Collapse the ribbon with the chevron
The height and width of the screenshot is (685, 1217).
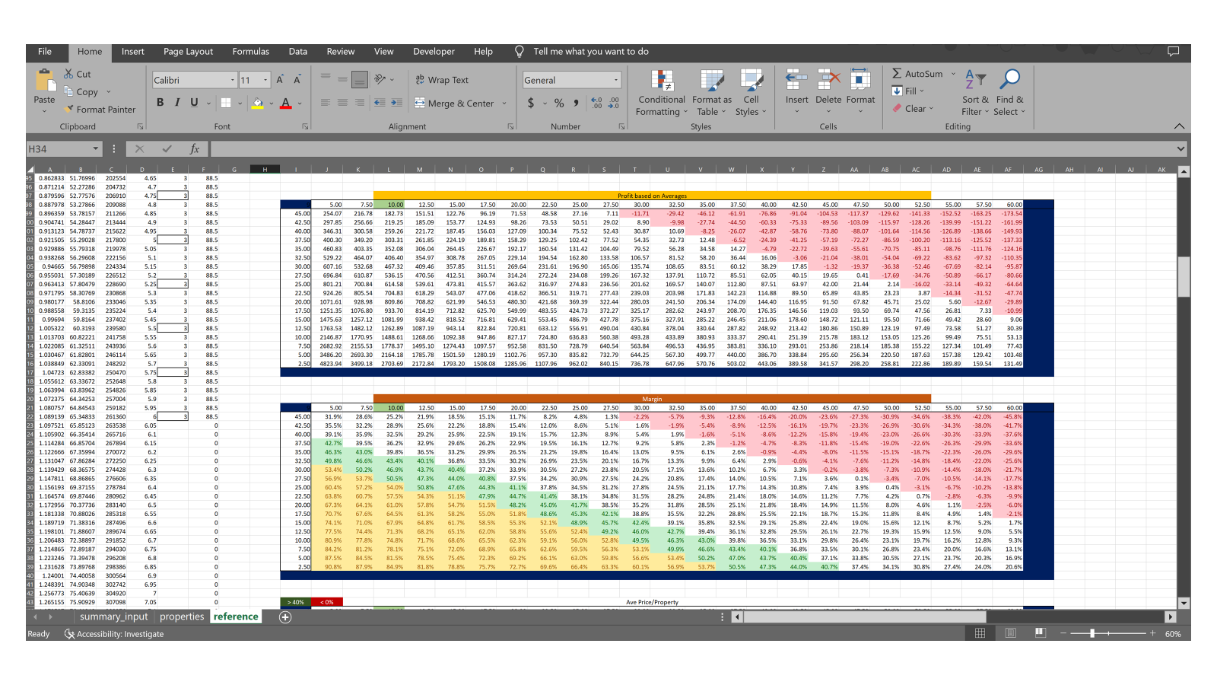pyautogui.click(x=1179, y=126)
